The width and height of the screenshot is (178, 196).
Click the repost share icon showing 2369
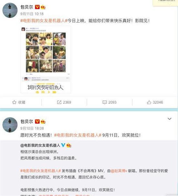click(x=59, y=102)
